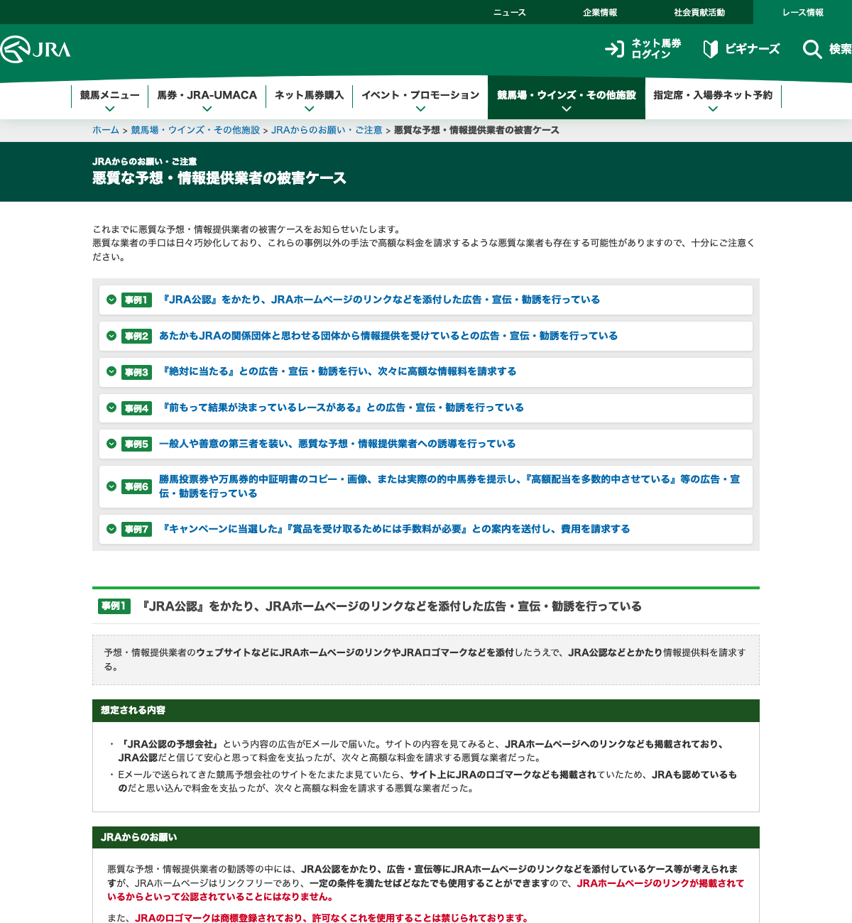Open the 企業情報 top menu
This screenshot has width=852, height=923.
pos(600,12)
